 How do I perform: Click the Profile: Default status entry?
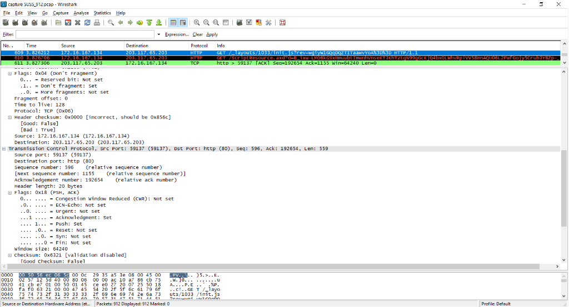[x=496, y=304]
